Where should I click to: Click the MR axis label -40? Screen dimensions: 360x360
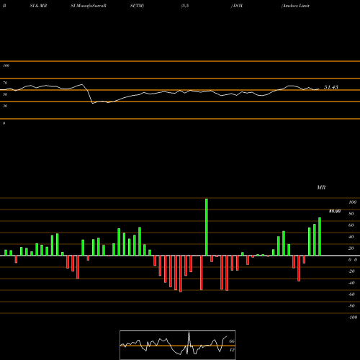click(351, 283)
